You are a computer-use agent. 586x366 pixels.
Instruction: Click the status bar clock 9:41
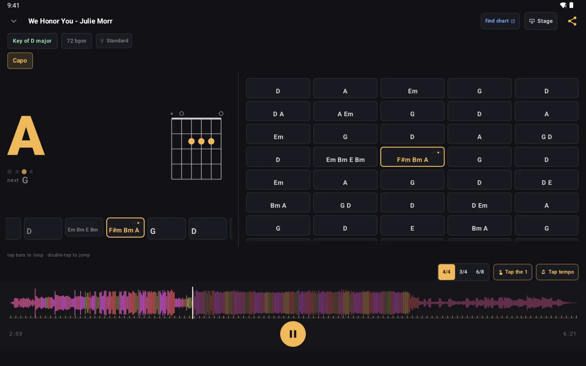click(x=13, y=5)
